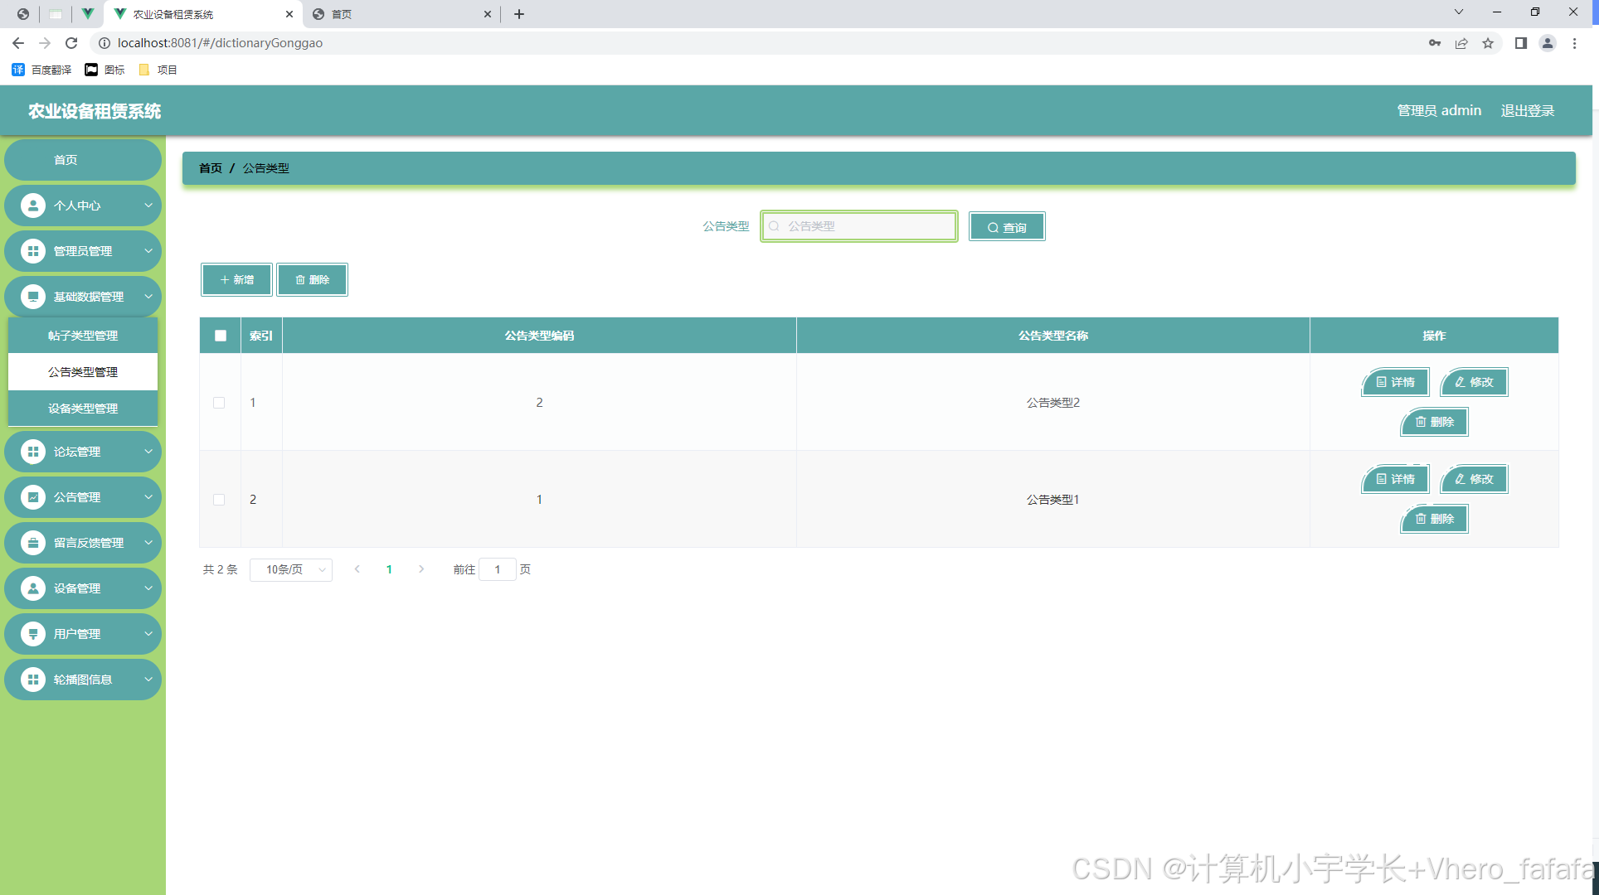The width and height of the screenshot is (1599, 895).
Task: Open 设备类型管理 submenu item
Action: pyautogui.click(x=83, y=409)
